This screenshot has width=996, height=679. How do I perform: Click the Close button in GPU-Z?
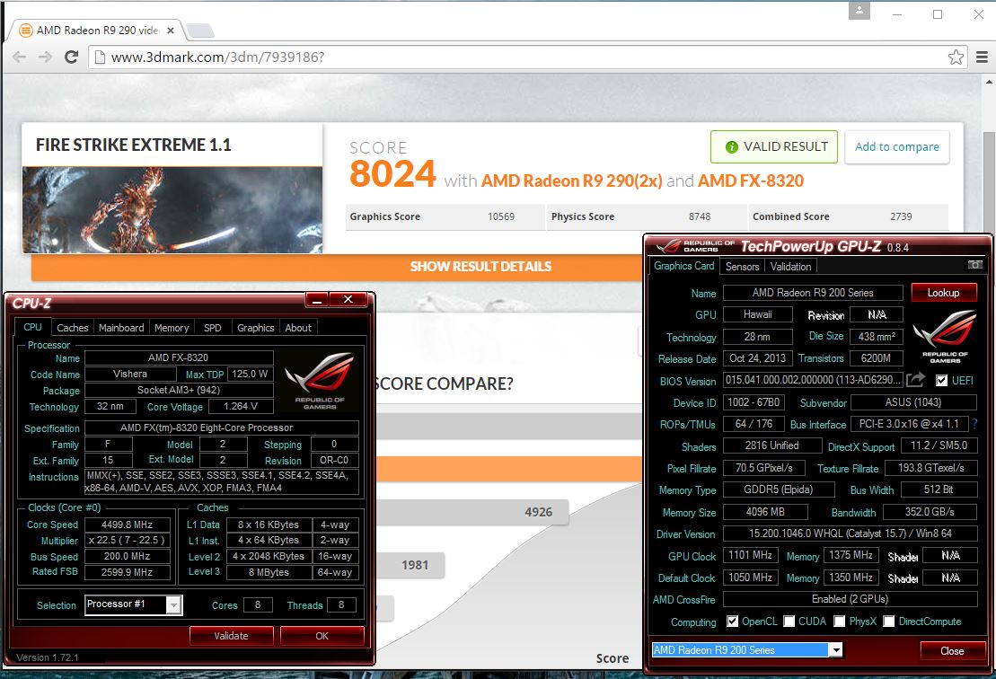coord(952,651)
